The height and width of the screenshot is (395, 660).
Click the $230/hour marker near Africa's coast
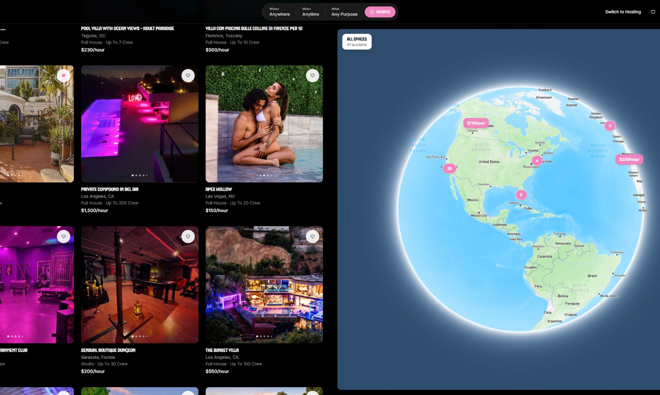[629, 159]
